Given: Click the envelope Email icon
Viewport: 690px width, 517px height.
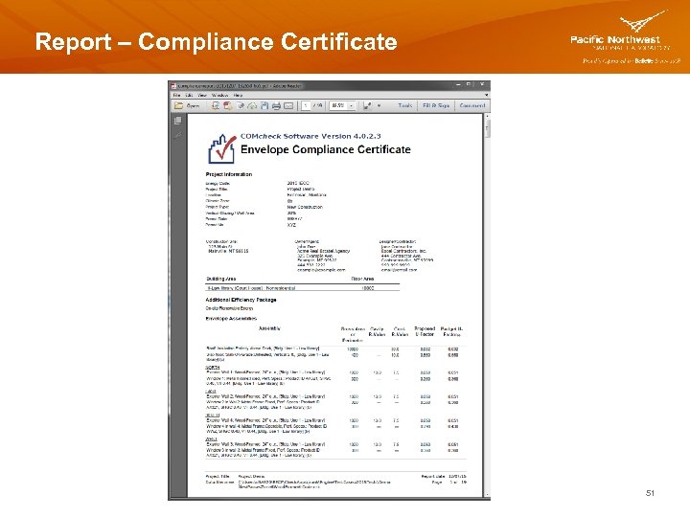Looking at the screenshot, I should (288, 106).
